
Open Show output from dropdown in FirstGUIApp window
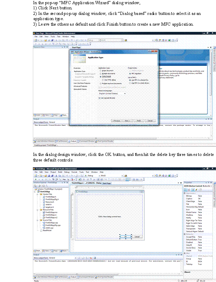click(x=63, y=258)
